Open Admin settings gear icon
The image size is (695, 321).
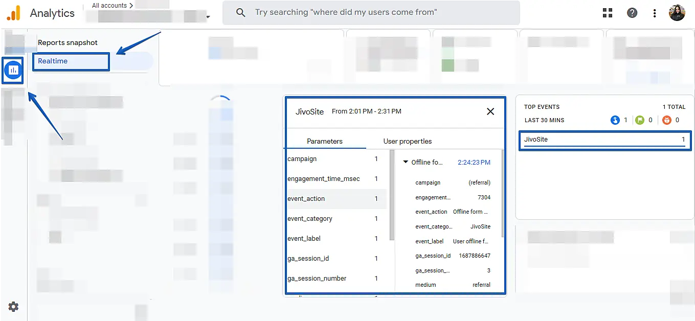point(13,307)
